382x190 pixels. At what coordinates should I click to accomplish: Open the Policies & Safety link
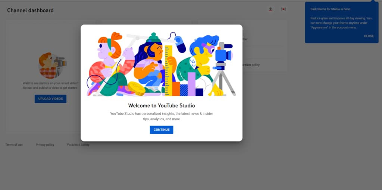tap(78, 145)
